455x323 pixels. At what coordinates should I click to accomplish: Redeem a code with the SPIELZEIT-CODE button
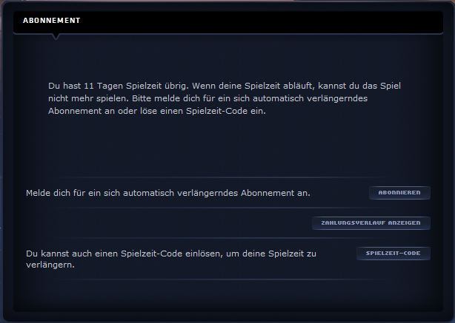[x=393, y=254]
